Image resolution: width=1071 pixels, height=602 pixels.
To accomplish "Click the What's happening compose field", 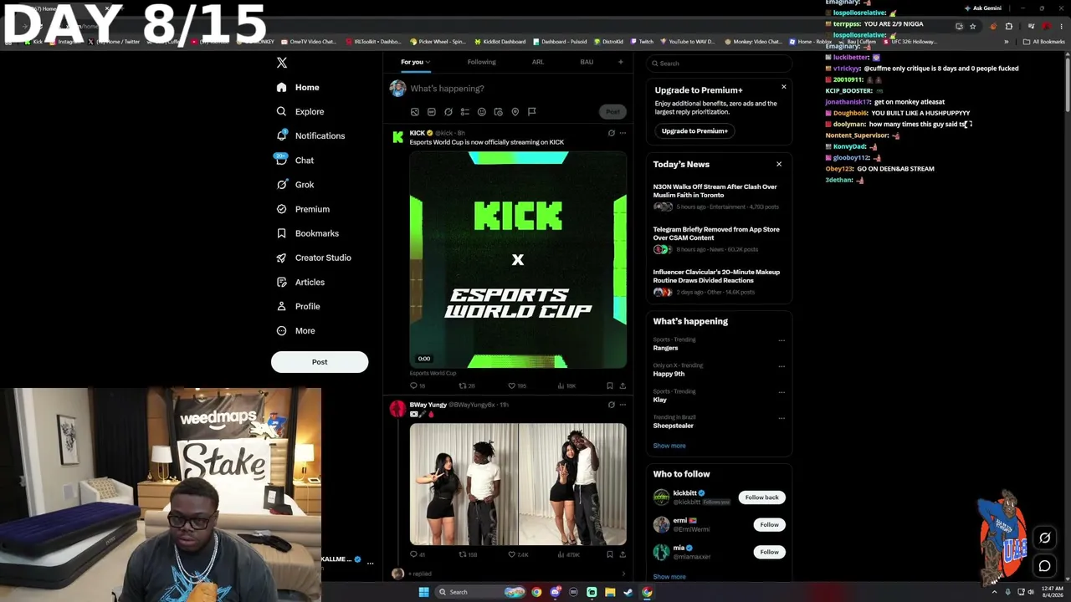I will (517, 89).
